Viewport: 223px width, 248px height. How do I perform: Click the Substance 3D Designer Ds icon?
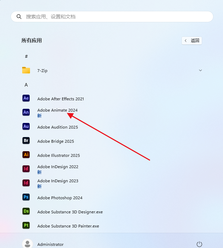pyautogui.click(x=26, y=211)
